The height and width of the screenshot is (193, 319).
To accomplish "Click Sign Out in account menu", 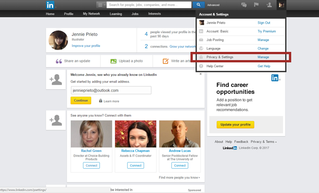I will coord(264,22).
